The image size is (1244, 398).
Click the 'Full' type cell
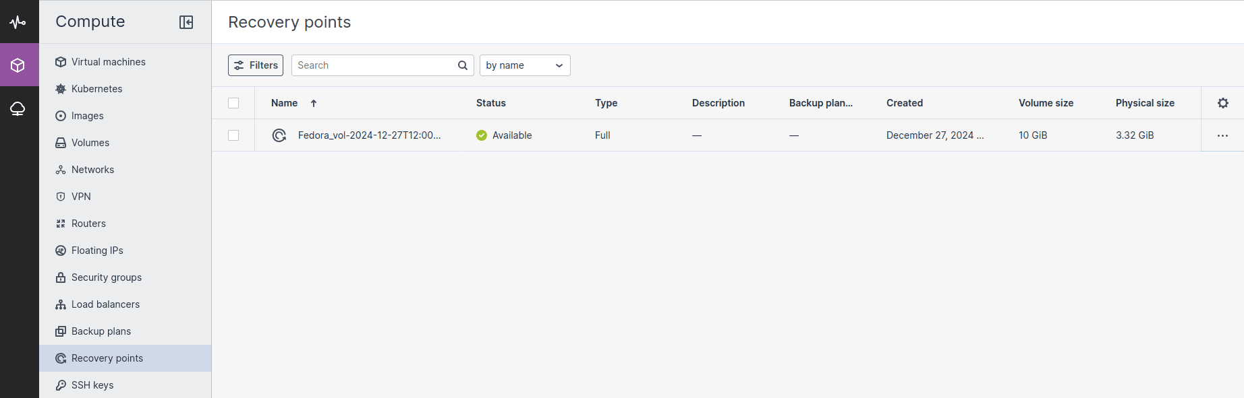click(x=602, y=135)
